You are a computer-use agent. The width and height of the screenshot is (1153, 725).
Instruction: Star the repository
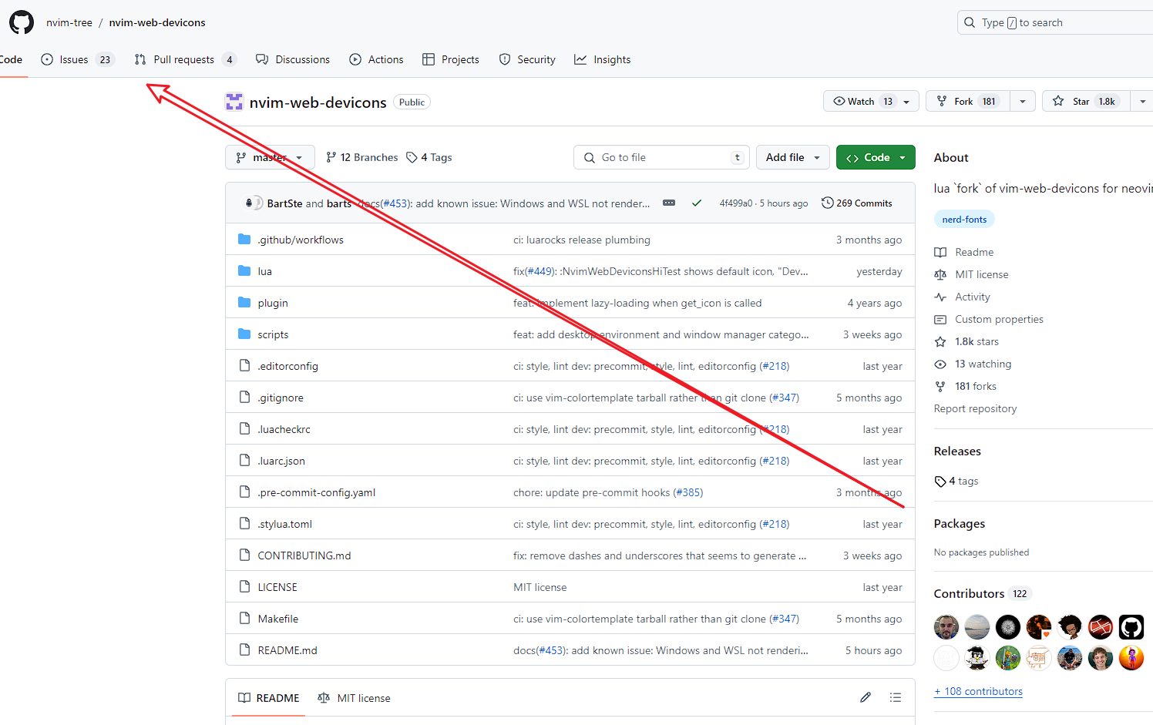(1085, 101)
